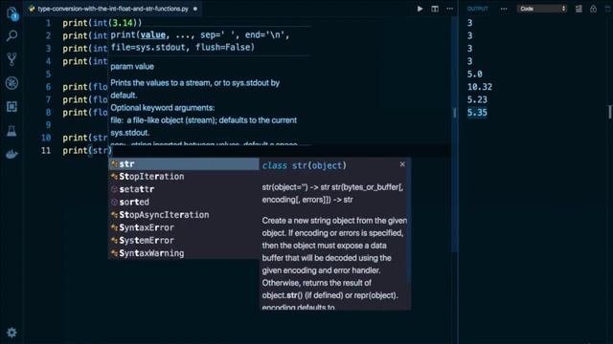Click the underlined value parameter in signature
The height and width of the screenshot is (344, 613).
153,35
